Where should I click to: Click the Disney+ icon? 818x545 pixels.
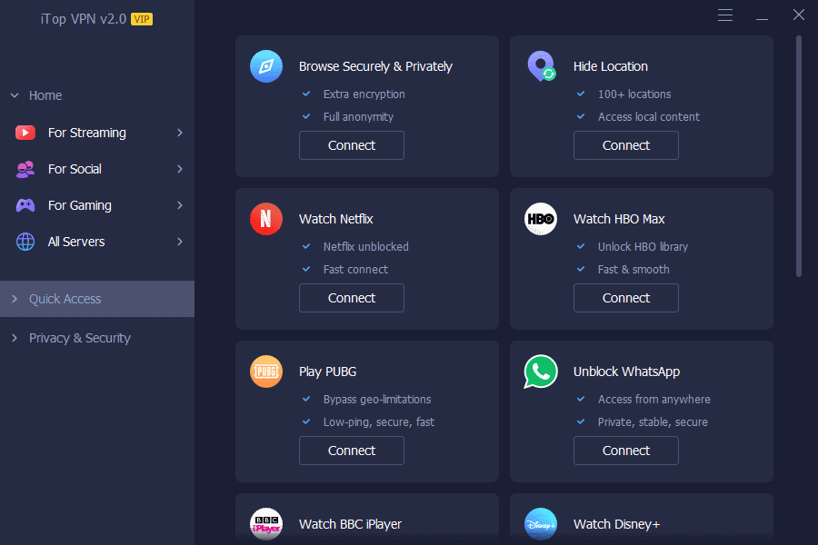pos(540,524)
